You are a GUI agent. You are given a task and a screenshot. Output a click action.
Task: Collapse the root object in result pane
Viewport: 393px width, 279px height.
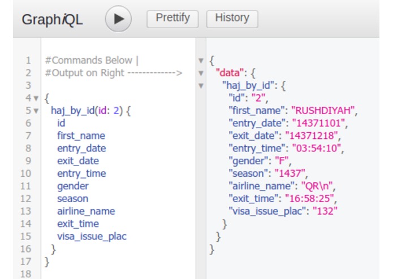pos(201,60)
